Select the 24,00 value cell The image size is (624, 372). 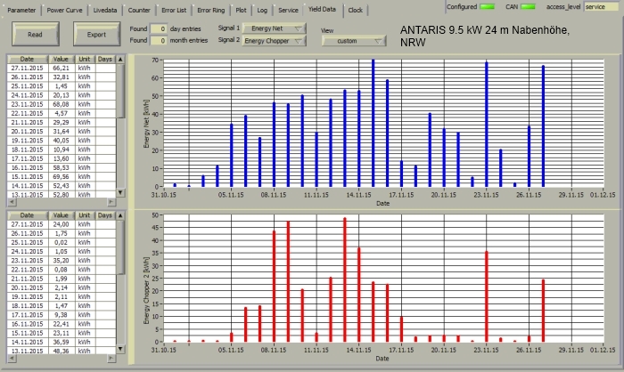coord(61,224)
